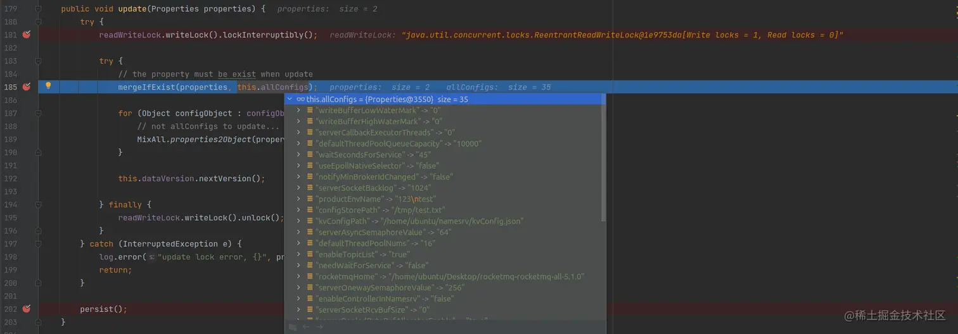Collapse the this.allConfigs root node
Image resolution: width=958 pixels, height=334 pixels.
point(290,99)
